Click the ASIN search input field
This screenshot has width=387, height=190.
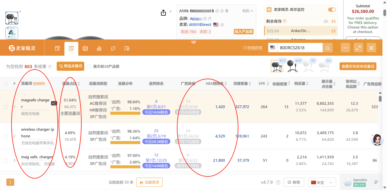pos(300,48)
